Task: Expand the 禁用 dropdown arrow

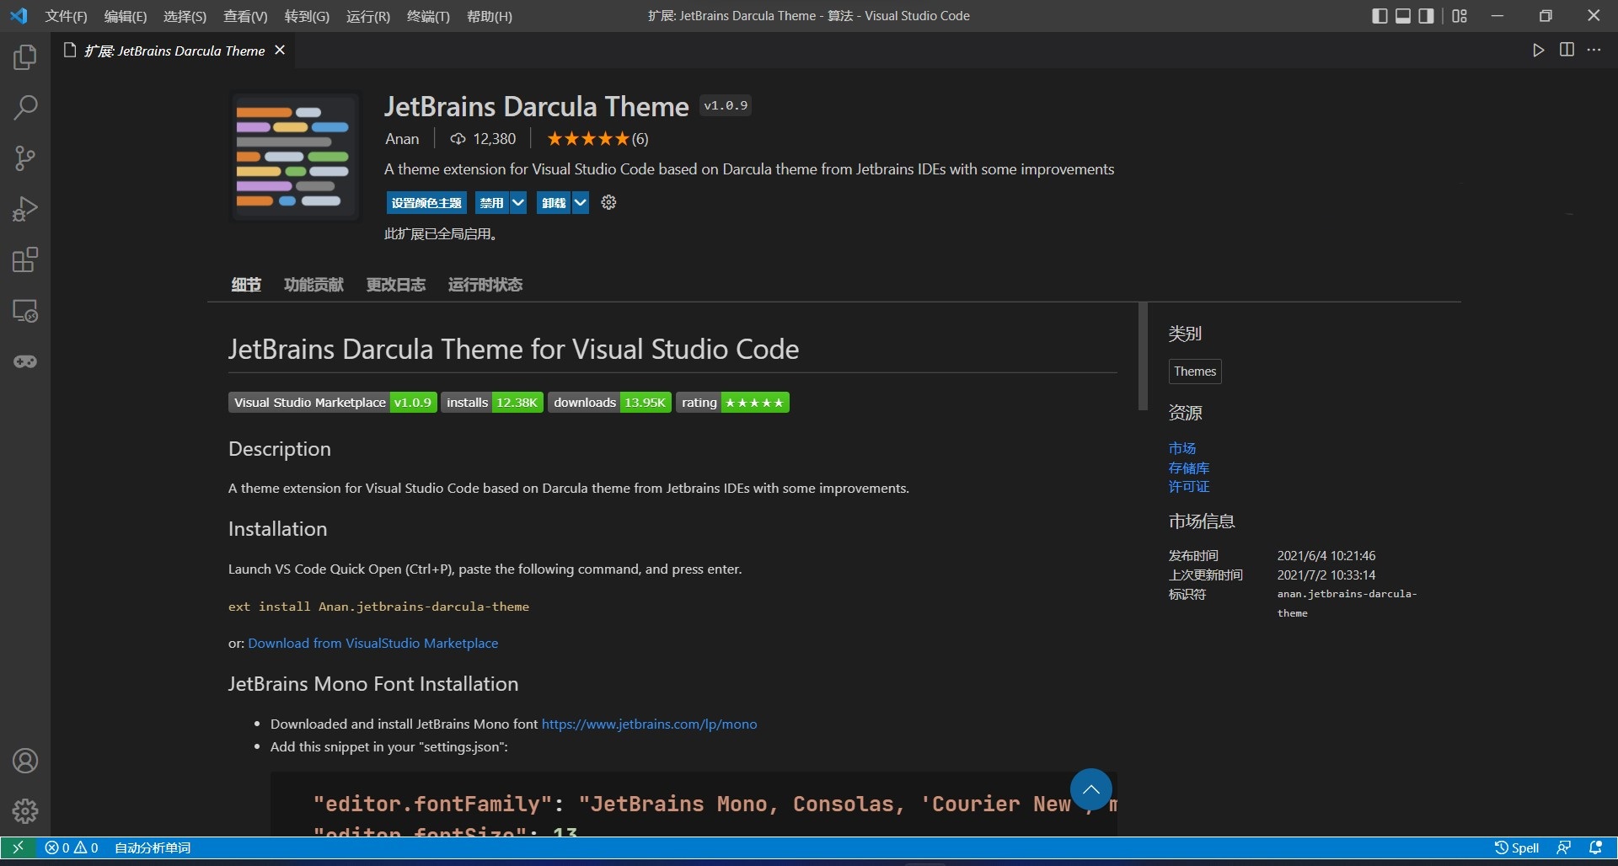Action: (519, 202)
